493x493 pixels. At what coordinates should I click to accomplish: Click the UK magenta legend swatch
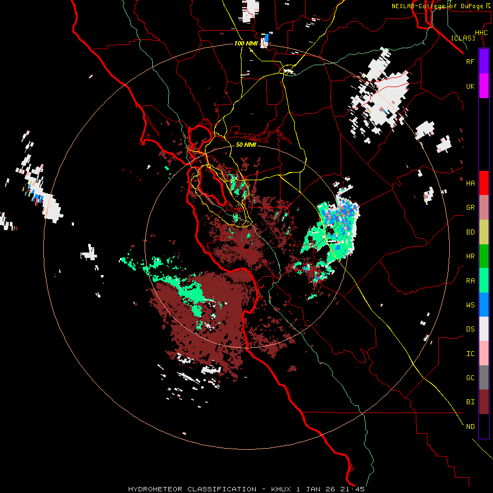pyautogui.click(x=484, y=85)
